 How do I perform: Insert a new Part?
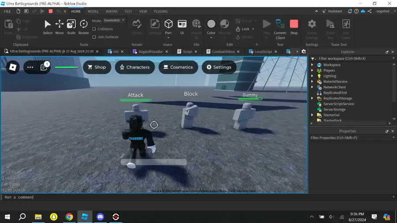tap(169, 26)
